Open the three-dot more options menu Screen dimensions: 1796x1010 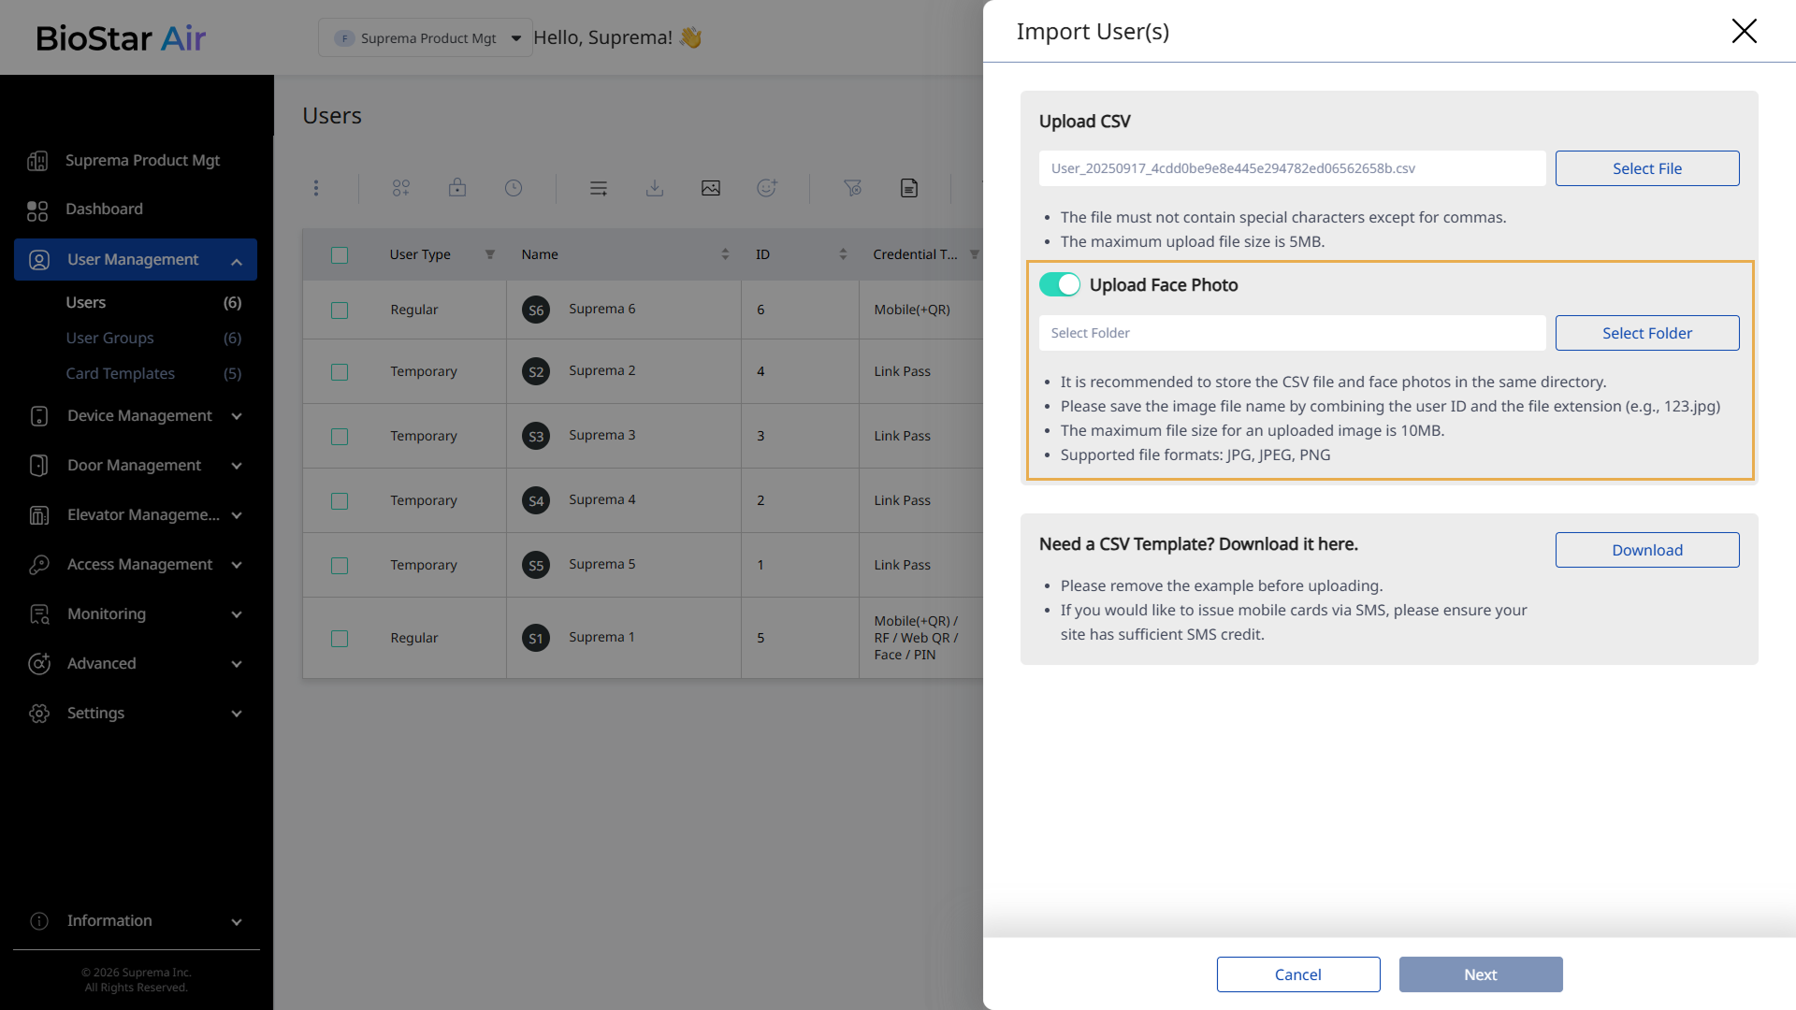pyautogui.click(x=316, y=188)
